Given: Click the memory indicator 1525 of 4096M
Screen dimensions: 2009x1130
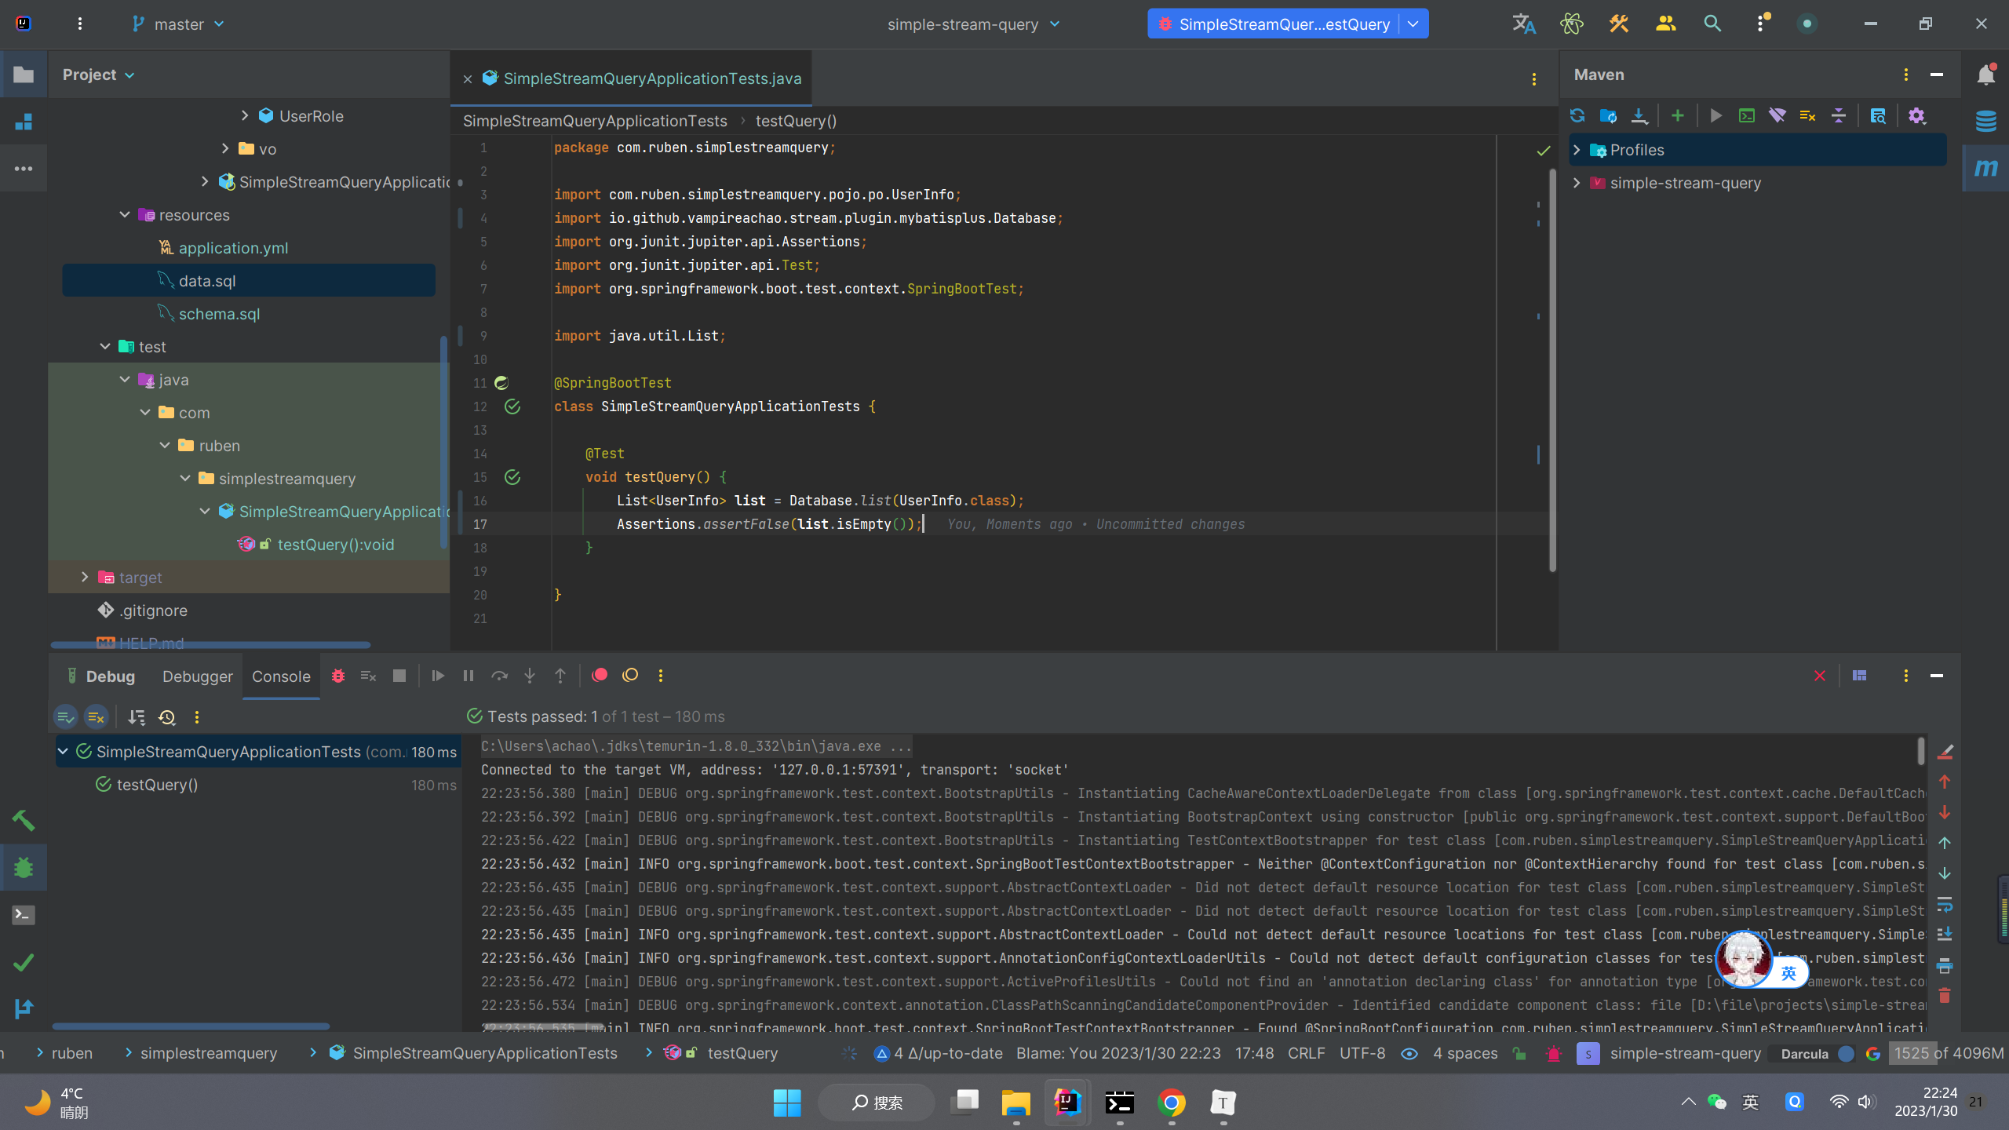Looking at the screenshot, I should (x=1949, y=1054).
